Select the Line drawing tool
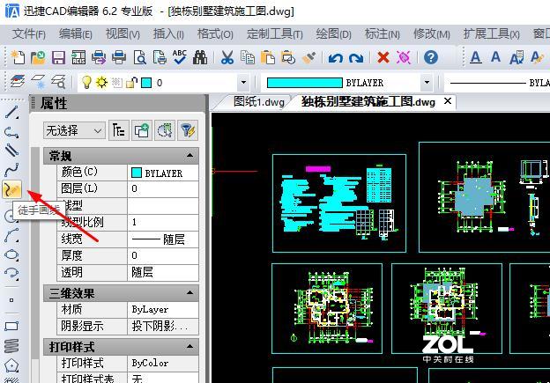 11,113
